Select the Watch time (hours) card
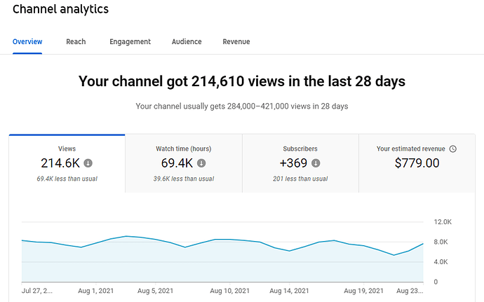 click(x=184, y=163)
